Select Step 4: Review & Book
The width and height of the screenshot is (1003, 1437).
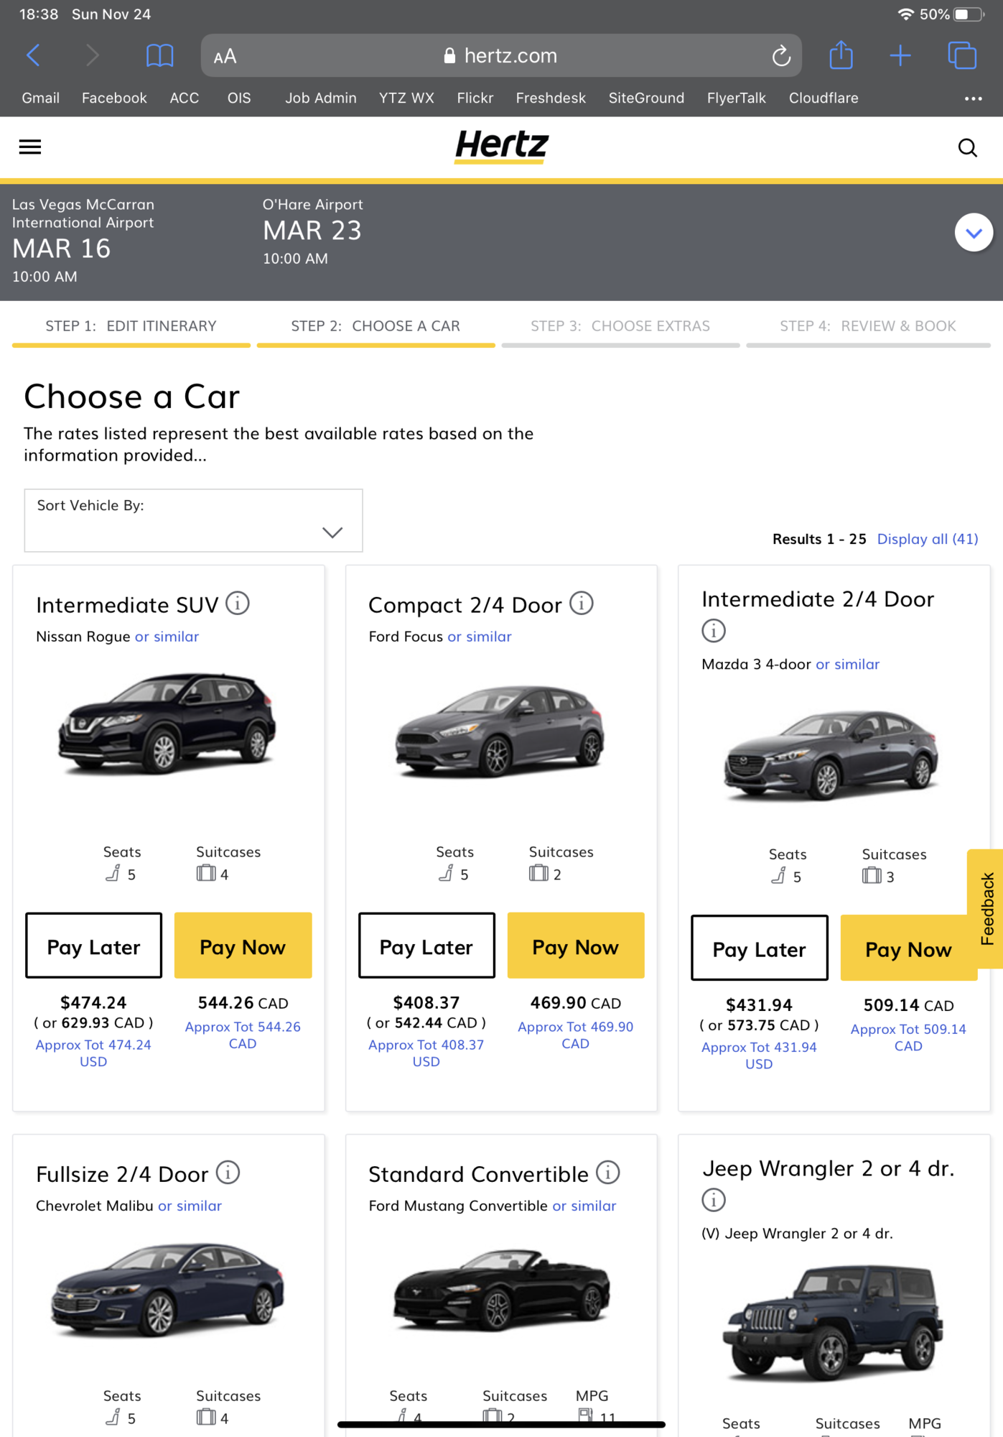868,326
